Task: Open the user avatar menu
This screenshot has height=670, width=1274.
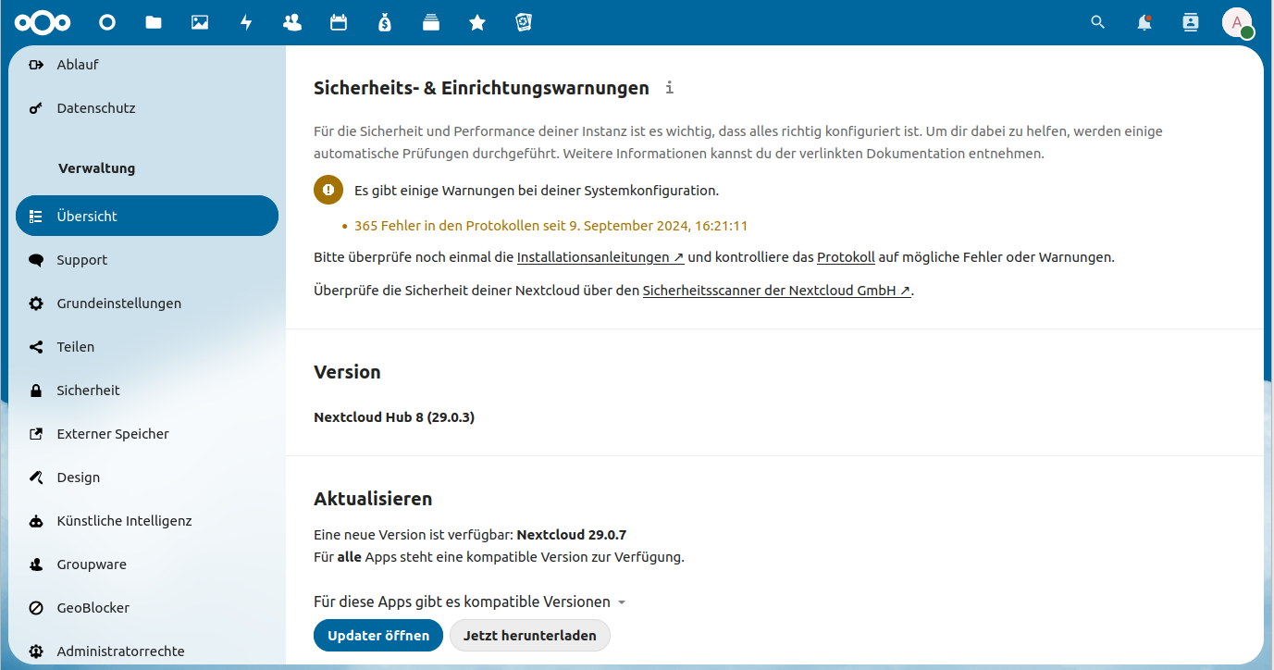Action: tap(1237, 22)
